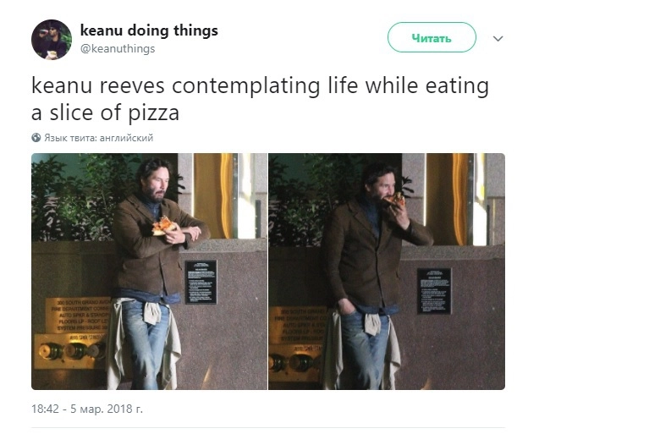
Task: Open the right photo of man eating pizza
Action: click(x=387, y=271)
